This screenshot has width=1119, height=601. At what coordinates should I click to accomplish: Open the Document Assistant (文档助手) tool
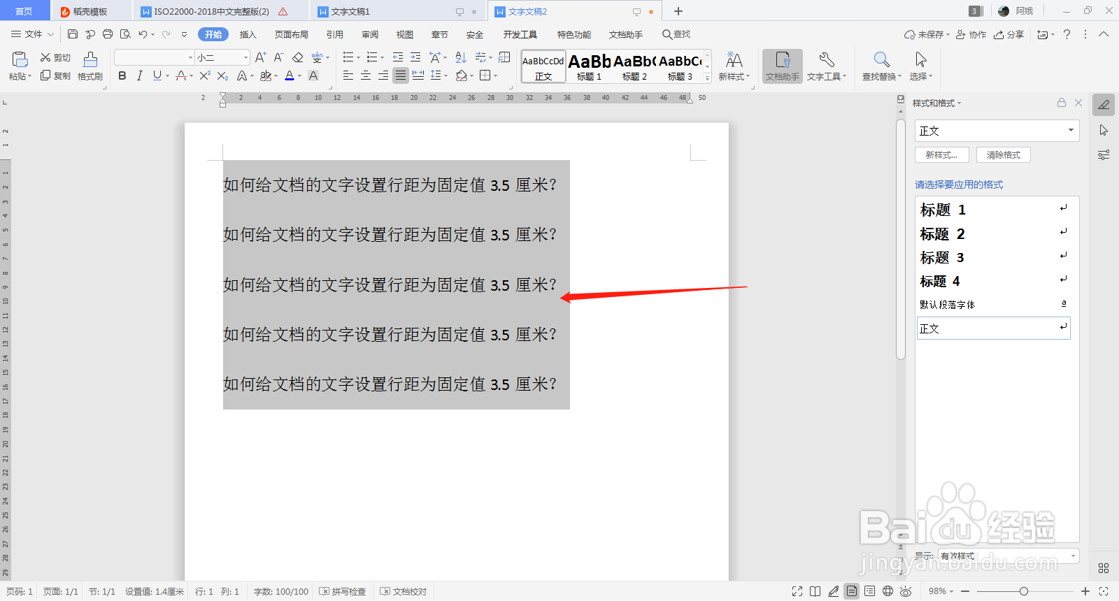[x=783, y=66]
